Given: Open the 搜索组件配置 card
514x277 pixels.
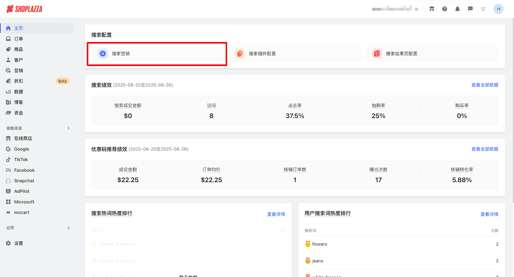Looking at the screenshot, I should coord(295,54).
